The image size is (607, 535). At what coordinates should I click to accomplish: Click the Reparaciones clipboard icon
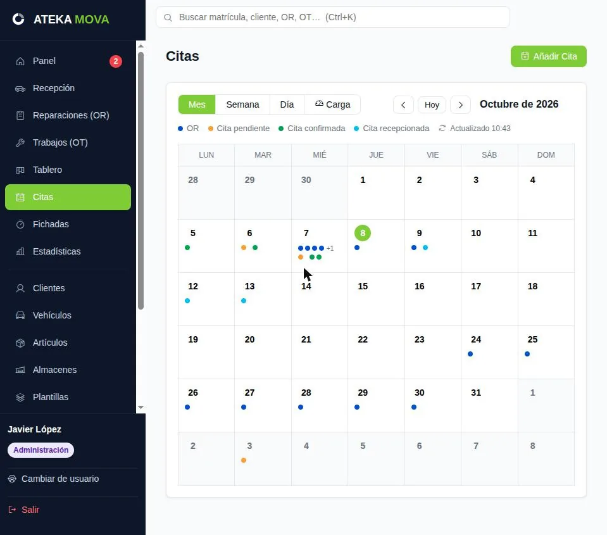tap(20, 115)
